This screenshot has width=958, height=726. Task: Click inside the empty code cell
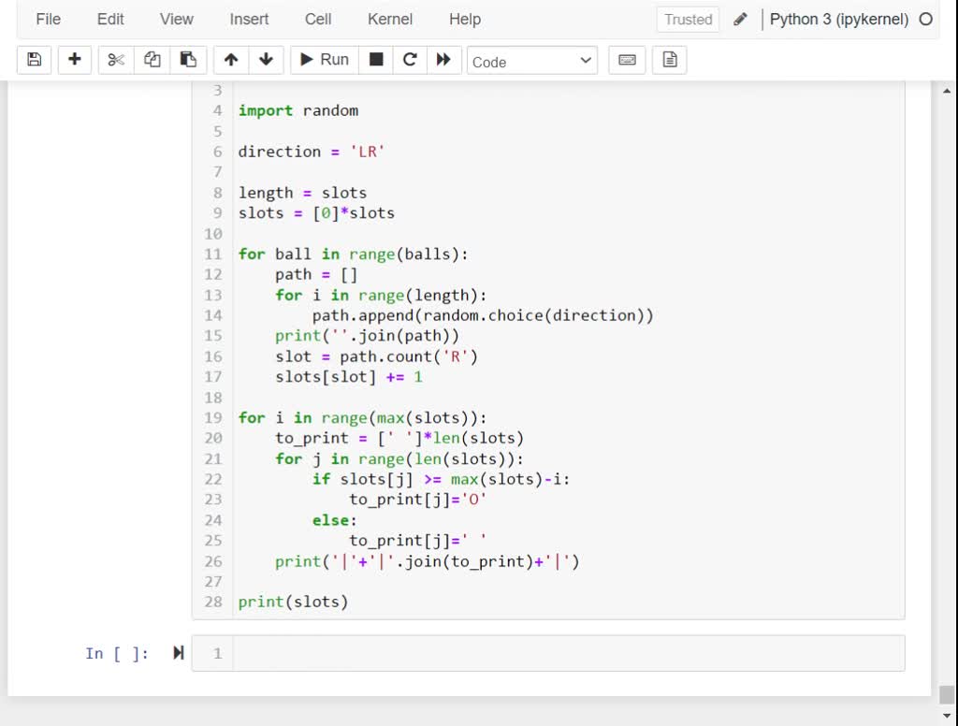point(561,653)
